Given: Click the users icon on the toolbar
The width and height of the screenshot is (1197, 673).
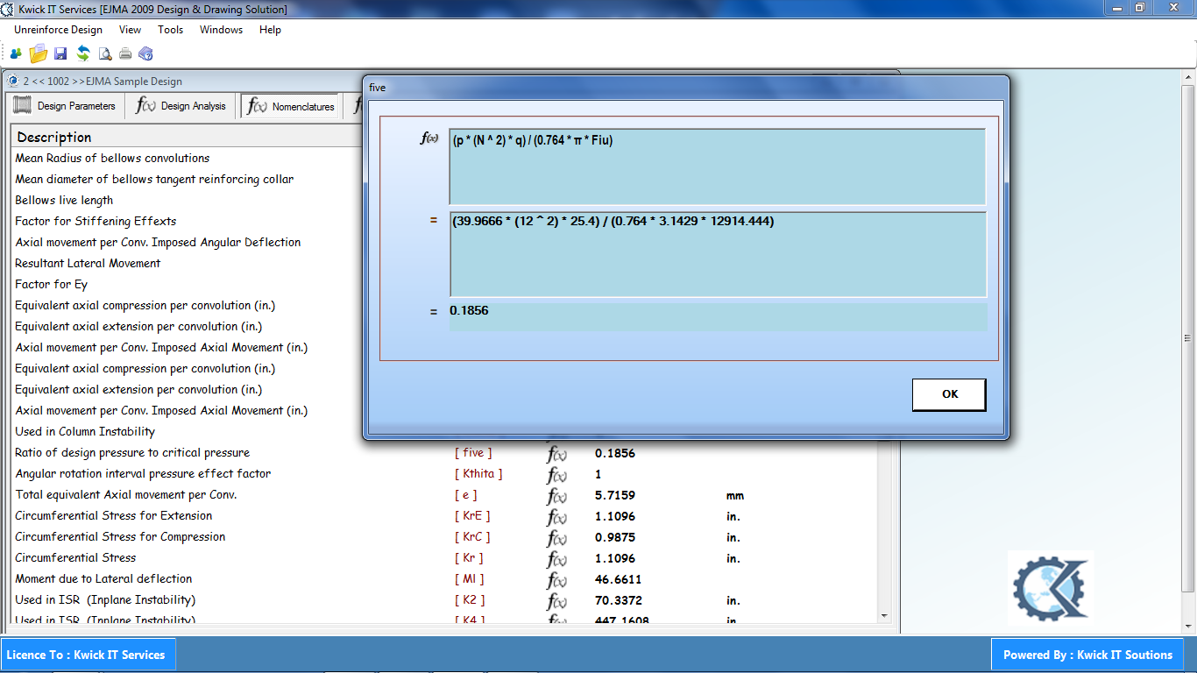Looking at the screenshot, I should (16, 53).
